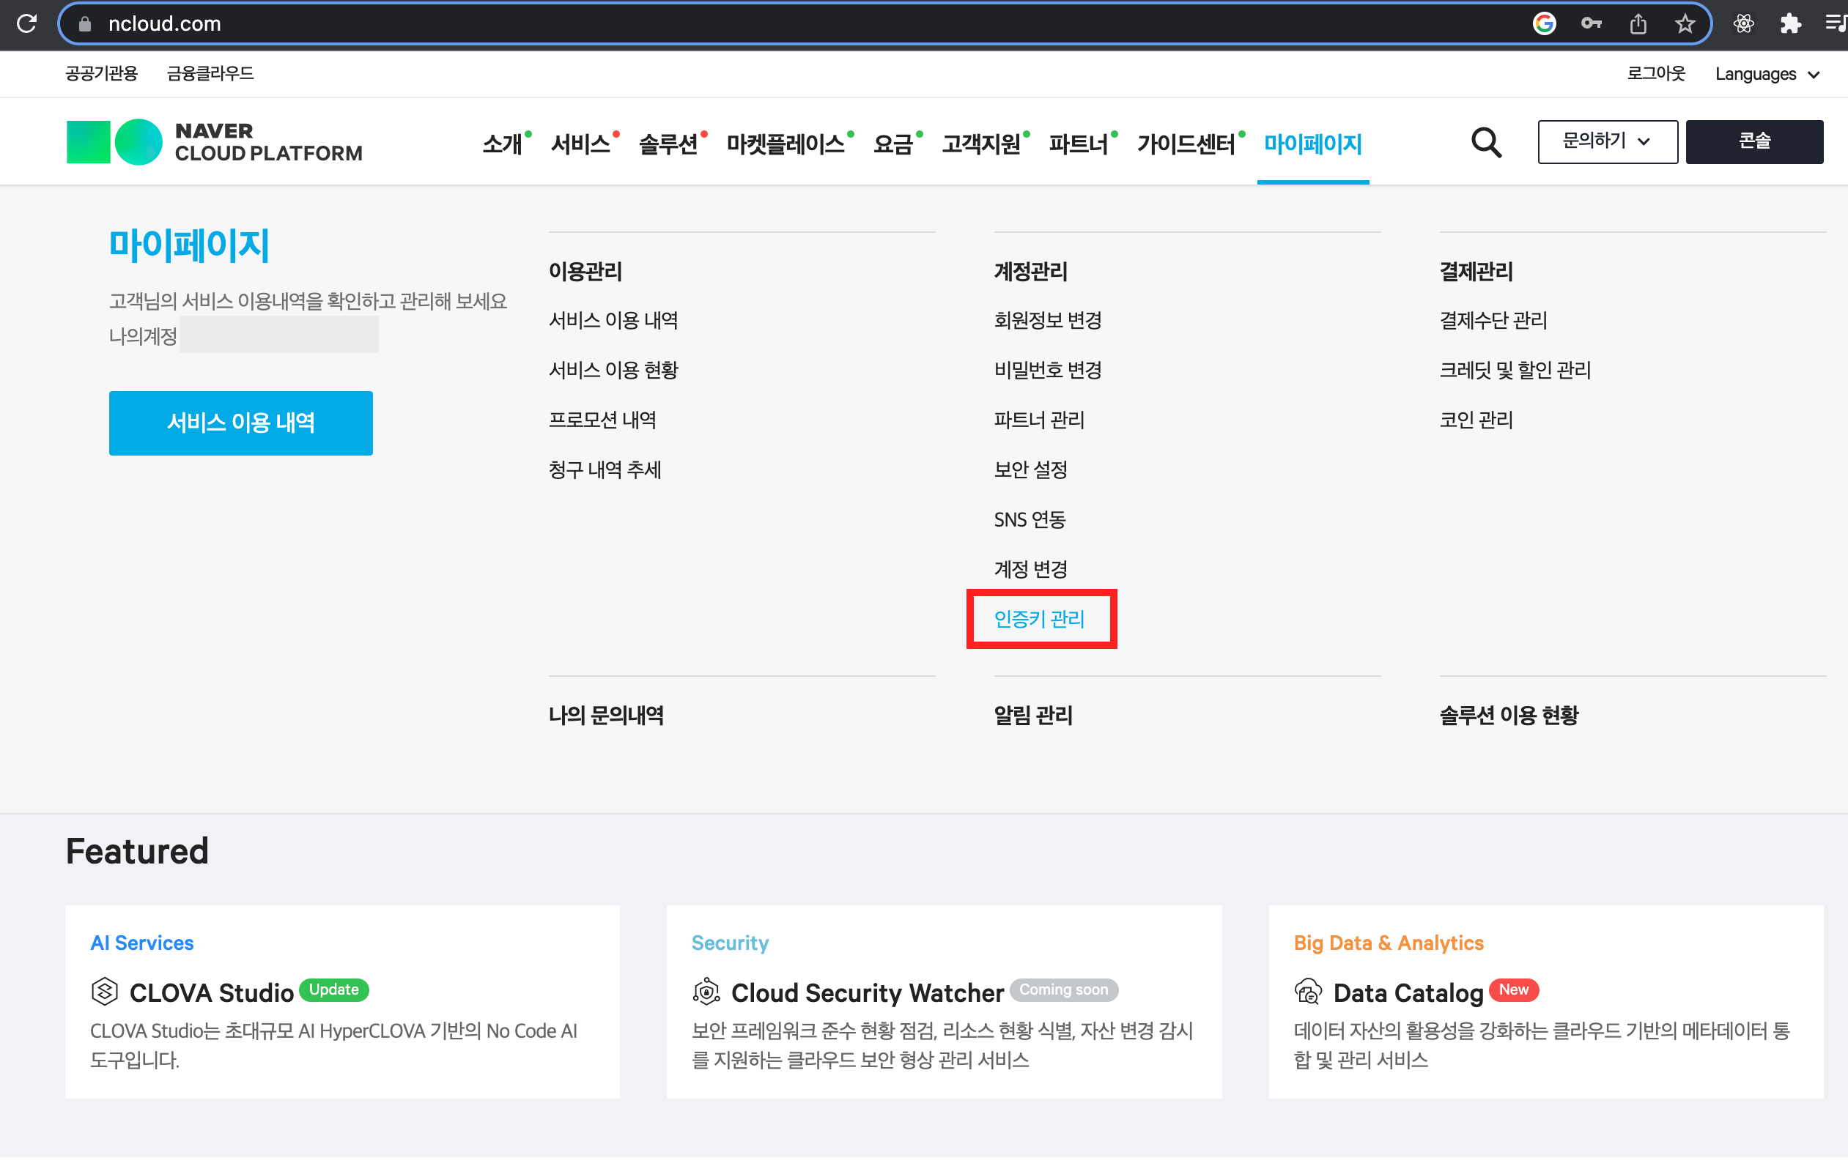1848x1166 pixels.
Task: Open 서비스 이용 내역 under 이용관리
Action: pos(613,320)
